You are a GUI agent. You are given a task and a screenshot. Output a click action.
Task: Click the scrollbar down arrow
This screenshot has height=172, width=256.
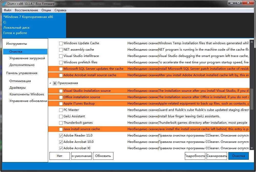[x=252, y=148]
